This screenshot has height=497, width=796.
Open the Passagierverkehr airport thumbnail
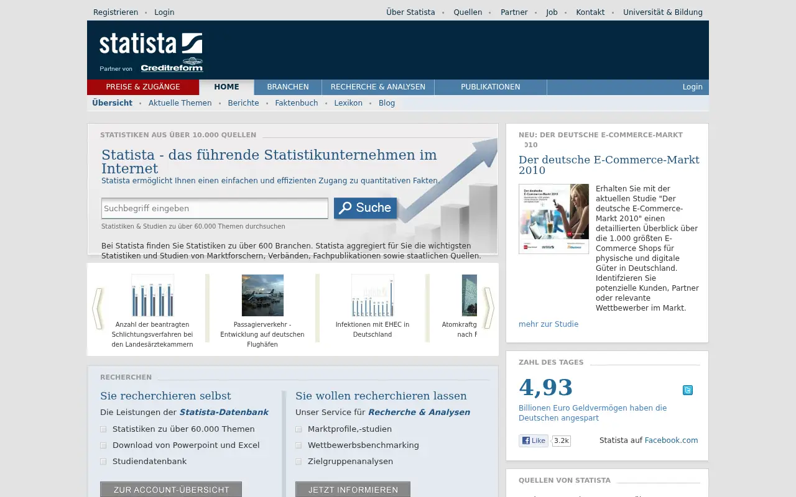click(x=262, y=296)
